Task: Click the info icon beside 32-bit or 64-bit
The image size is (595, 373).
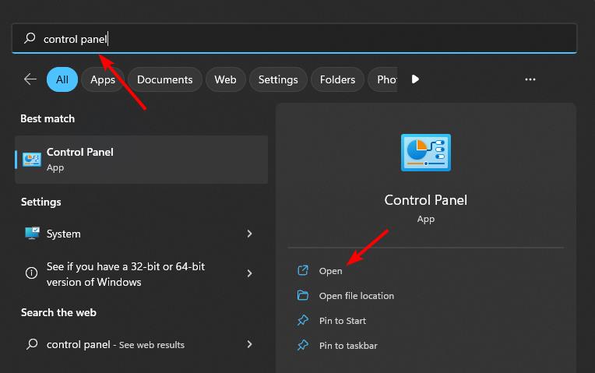Action: (31, 273)
